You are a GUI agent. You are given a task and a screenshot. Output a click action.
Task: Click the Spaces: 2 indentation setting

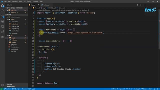click(122, 89)
